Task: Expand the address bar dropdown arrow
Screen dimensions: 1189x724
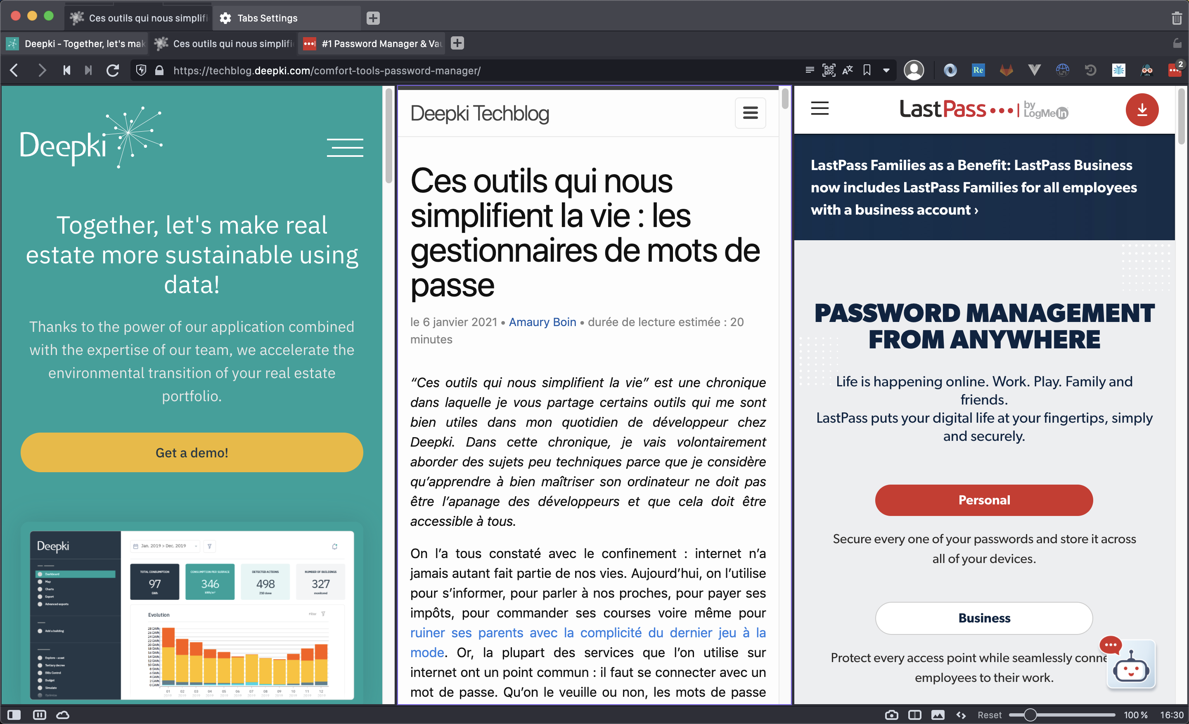Action: click(x=886, y=71)
